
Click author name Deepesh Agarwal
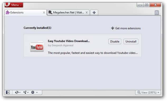pos(63,45)
